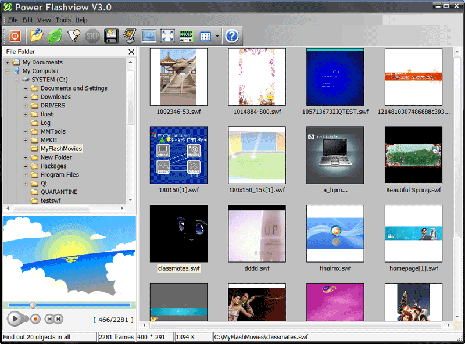Click the preview frame position slider handle

pos(33,304)
